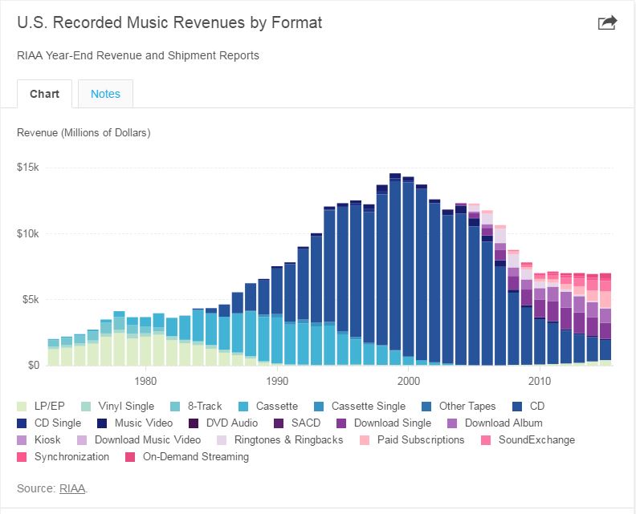Screen dimensions: 636x514
Task: Click the On-Demand Streaming legend entry
Action: (x=195, y=456)
